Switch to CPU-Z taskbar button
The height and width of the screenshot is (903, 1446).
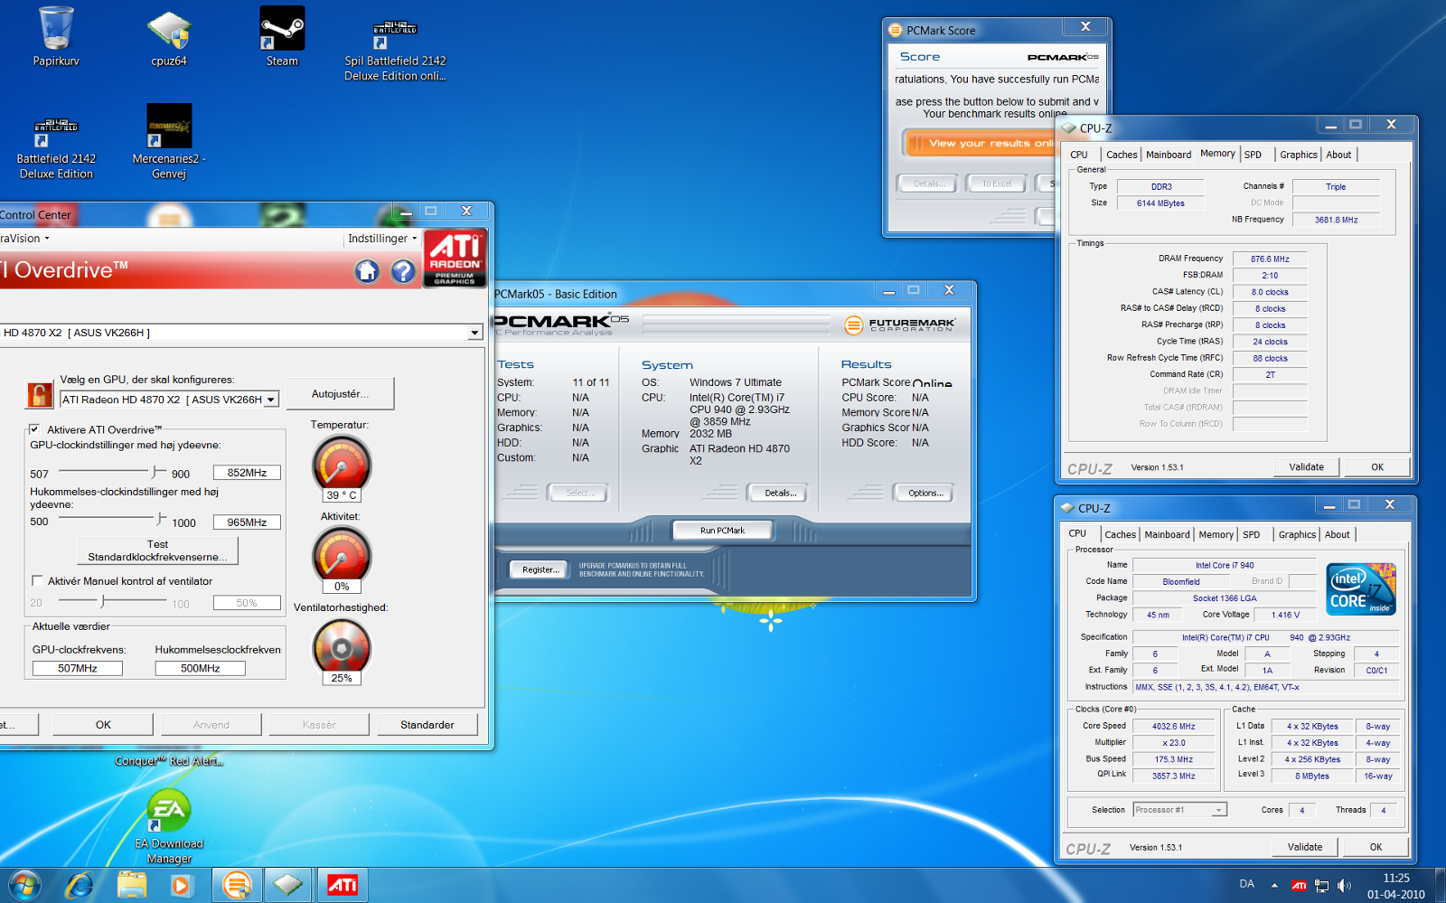click(x=288, y=885)
